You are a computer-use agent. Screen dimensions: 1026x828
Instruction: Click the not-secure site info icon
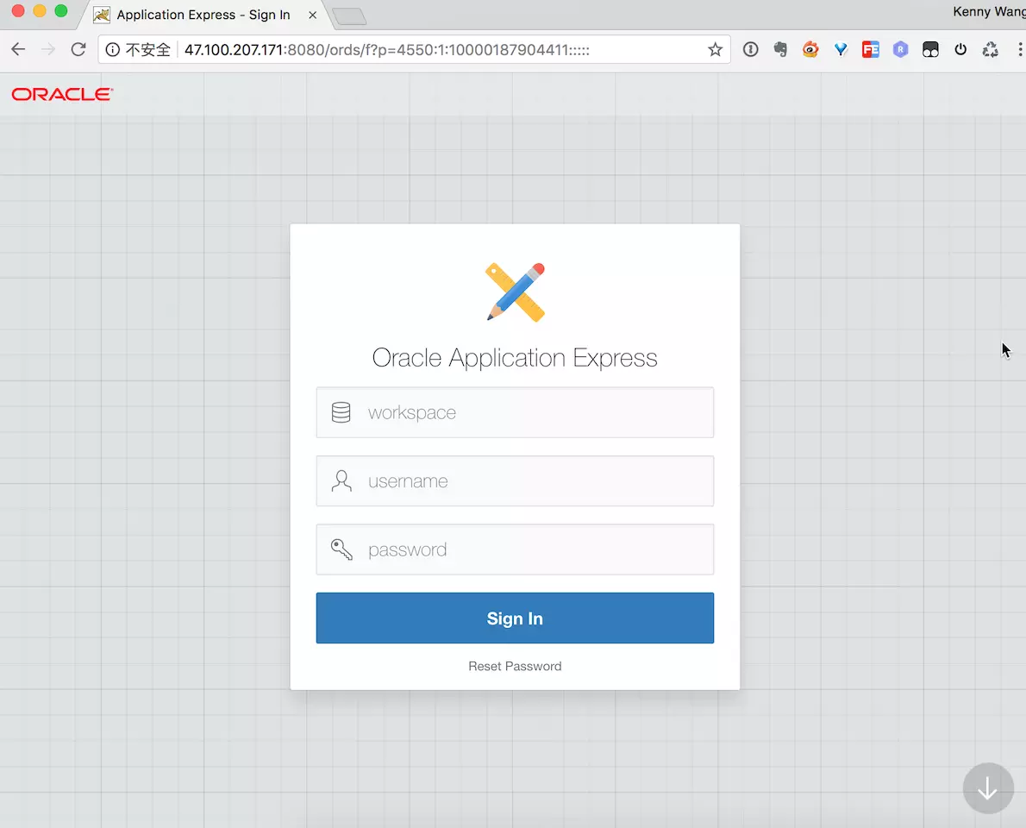pyautogui.click(x=113, y=50)
